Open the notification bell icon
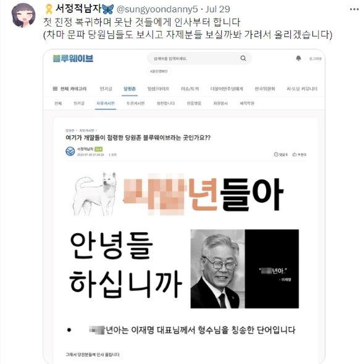 [x=298, y=58]
